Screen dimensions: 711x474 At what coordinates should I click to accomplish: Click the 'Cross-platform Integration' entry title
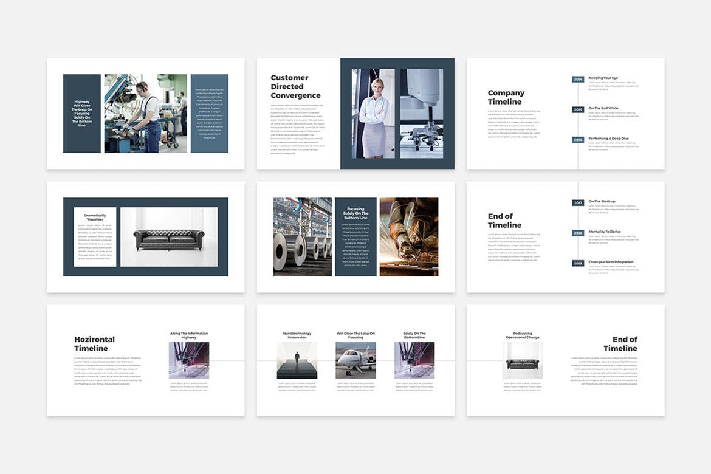[610, 262]
